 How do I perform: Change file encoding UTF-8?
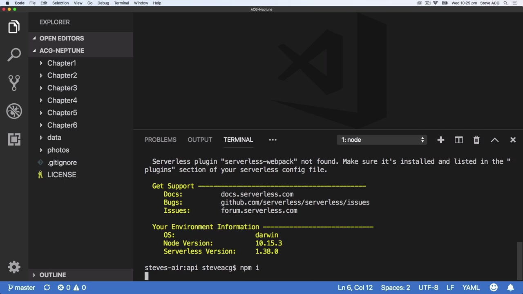tap(428, 287)
